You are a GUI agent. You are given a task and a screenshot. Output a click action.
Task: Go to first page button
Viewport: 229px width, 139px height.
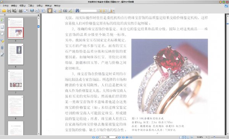[94, 137]
